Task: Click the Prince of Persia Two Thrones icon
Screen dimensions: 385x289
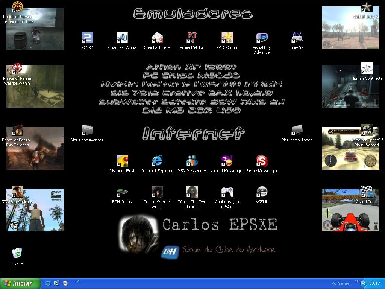Action: pyautogui.click(x=17, y=130)
